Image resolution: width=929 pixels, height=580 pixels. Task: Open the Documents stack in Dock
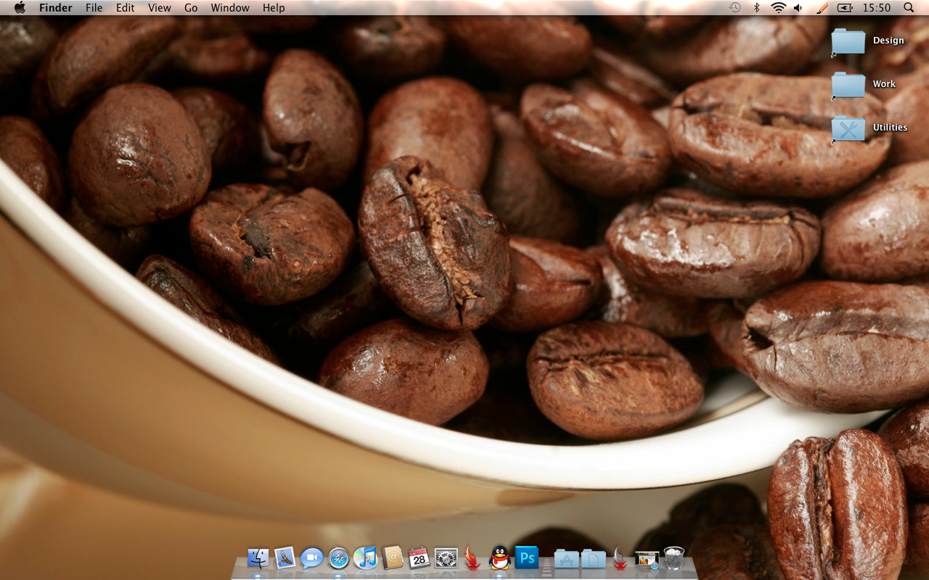[x=593, y=558]
